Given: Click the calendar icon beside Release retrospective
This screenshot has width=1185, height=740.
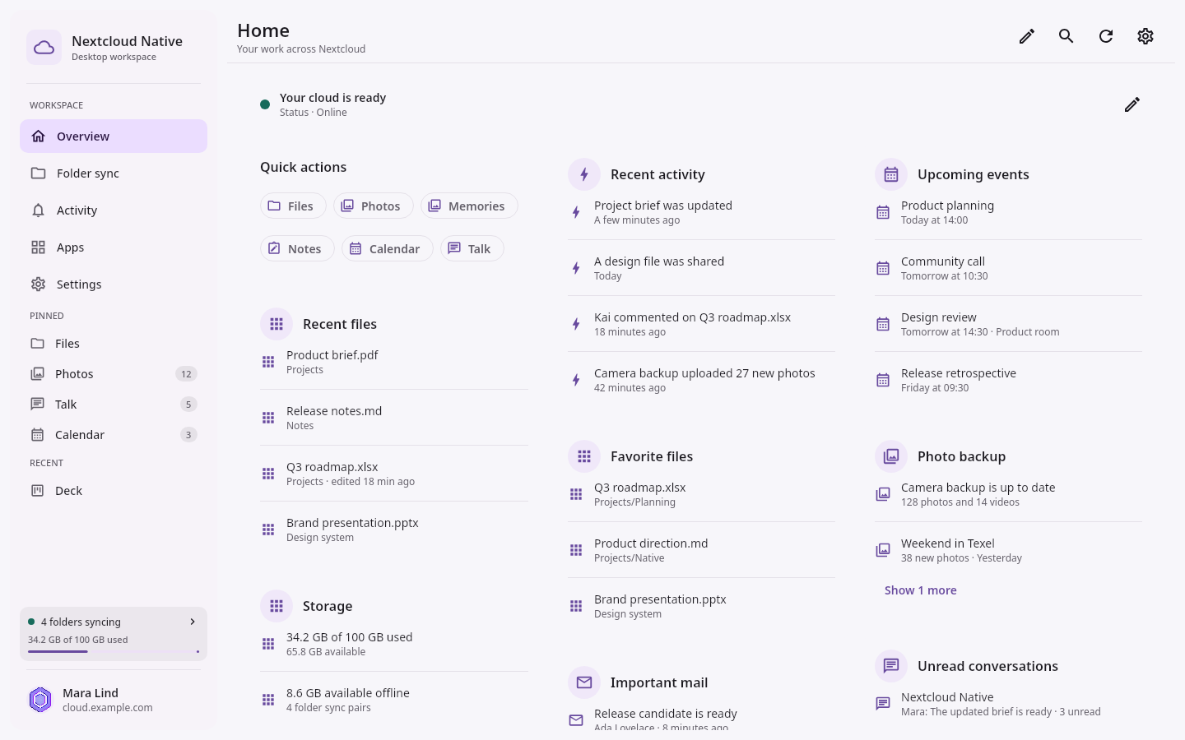Looking at the screenshot, I should pos(883,380).
